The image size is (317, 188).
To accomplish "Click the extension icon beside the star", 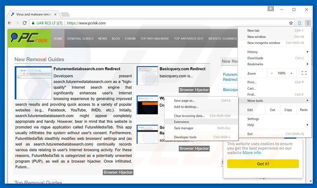I will tap(299, 23).
